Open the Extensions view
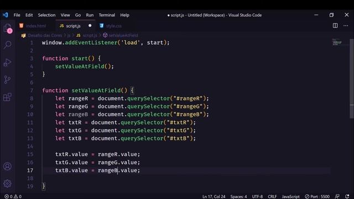354x199 pixels. pyautogui.click(x=7, y=97)
